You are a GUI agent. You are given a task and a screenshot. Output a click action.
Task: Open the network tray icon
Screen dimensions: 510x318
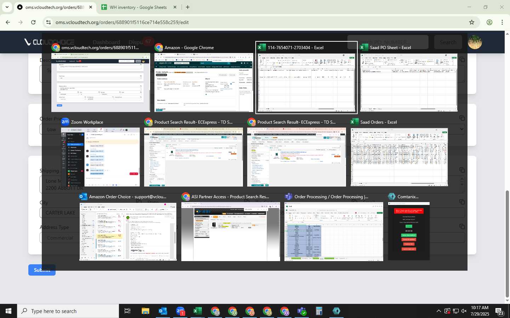click(x=455, y=311)
